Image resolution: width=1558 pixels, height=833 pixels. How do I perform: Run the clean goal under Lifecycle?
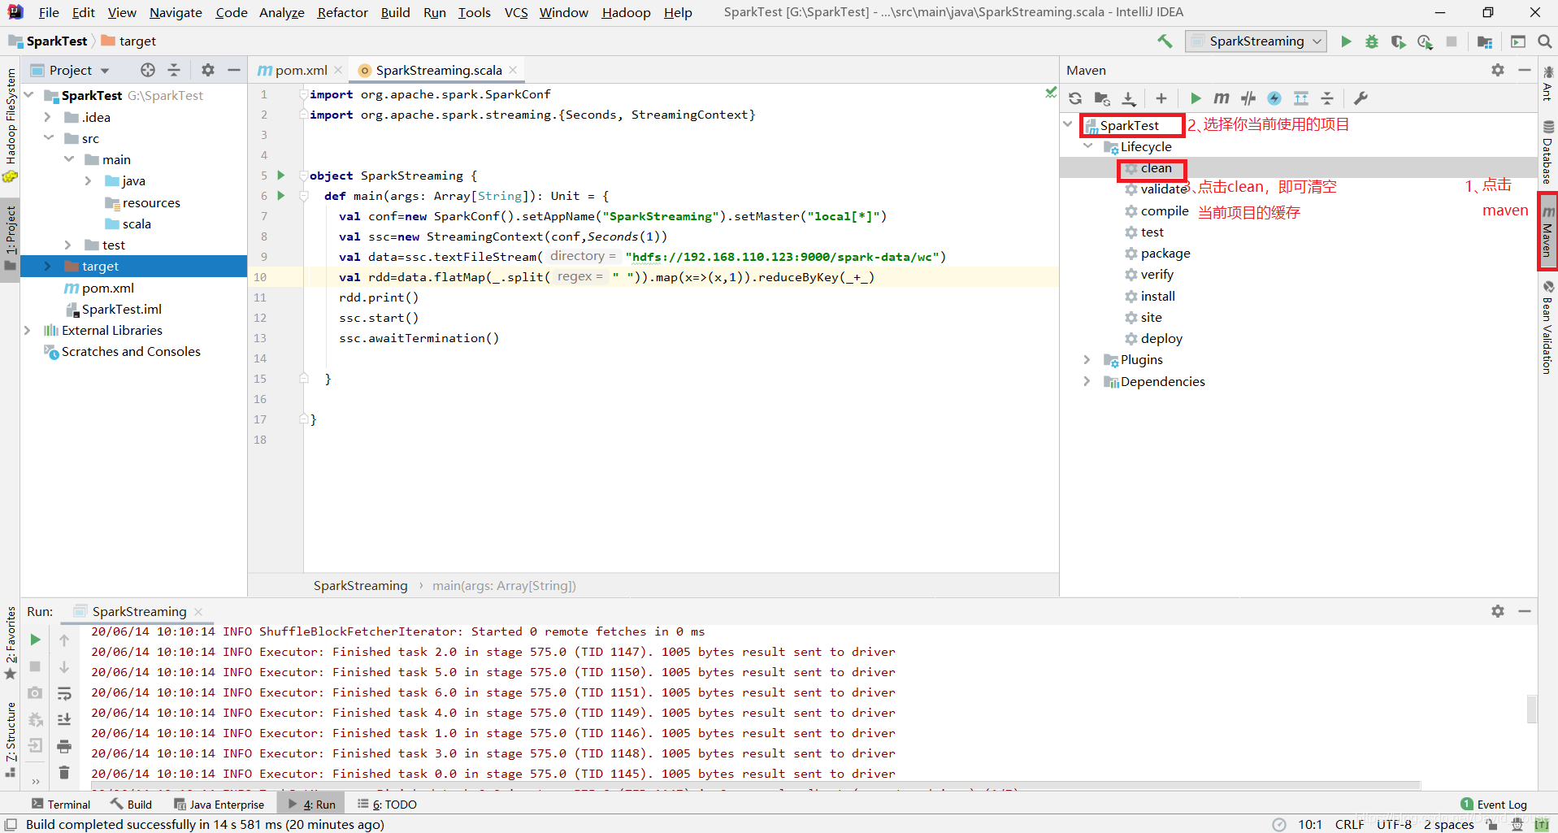click(x=1157, y=168)
